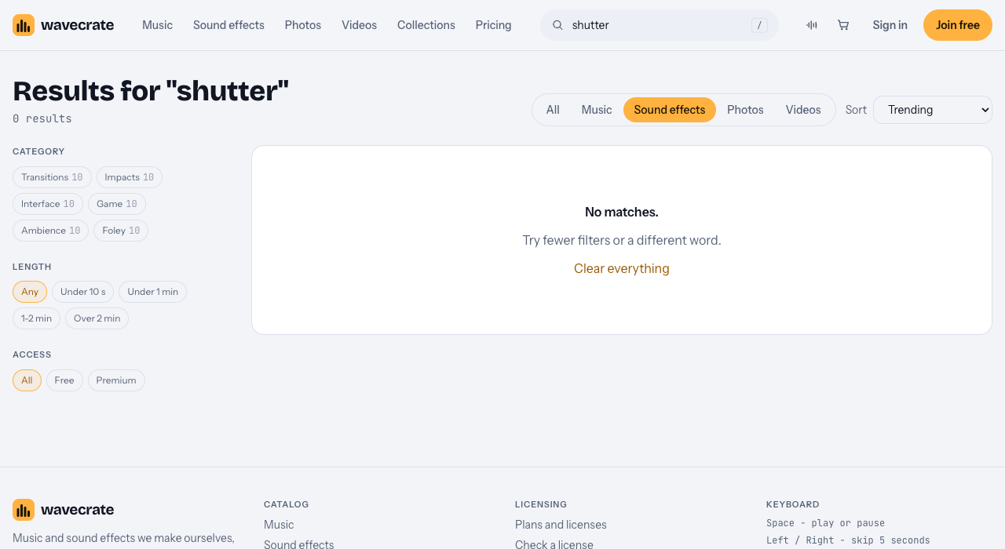The width and height of the screenshot is (1005, 549).
Task: Click the CATEGORY filter heading
Action: tap(38, 151)
